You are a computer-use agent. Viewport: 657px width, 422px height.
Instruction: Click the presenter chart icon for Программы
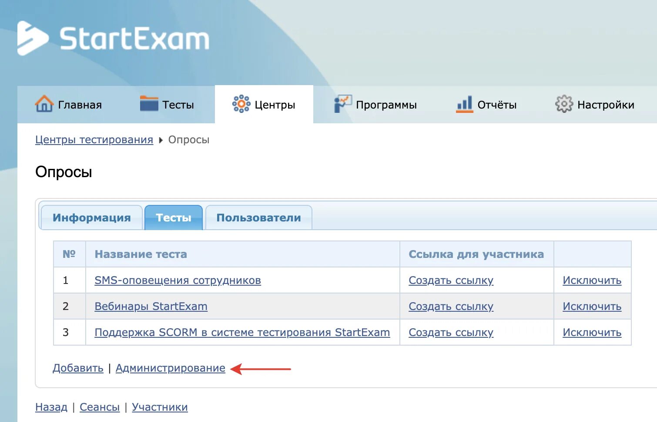[x=342, y=104]
